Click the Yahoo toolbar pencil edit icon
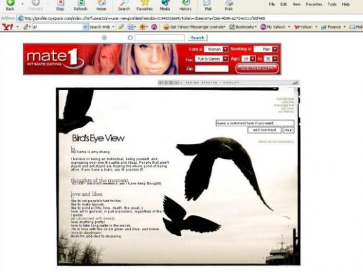Viewport: 363px width, 272px height. (26, 27)
